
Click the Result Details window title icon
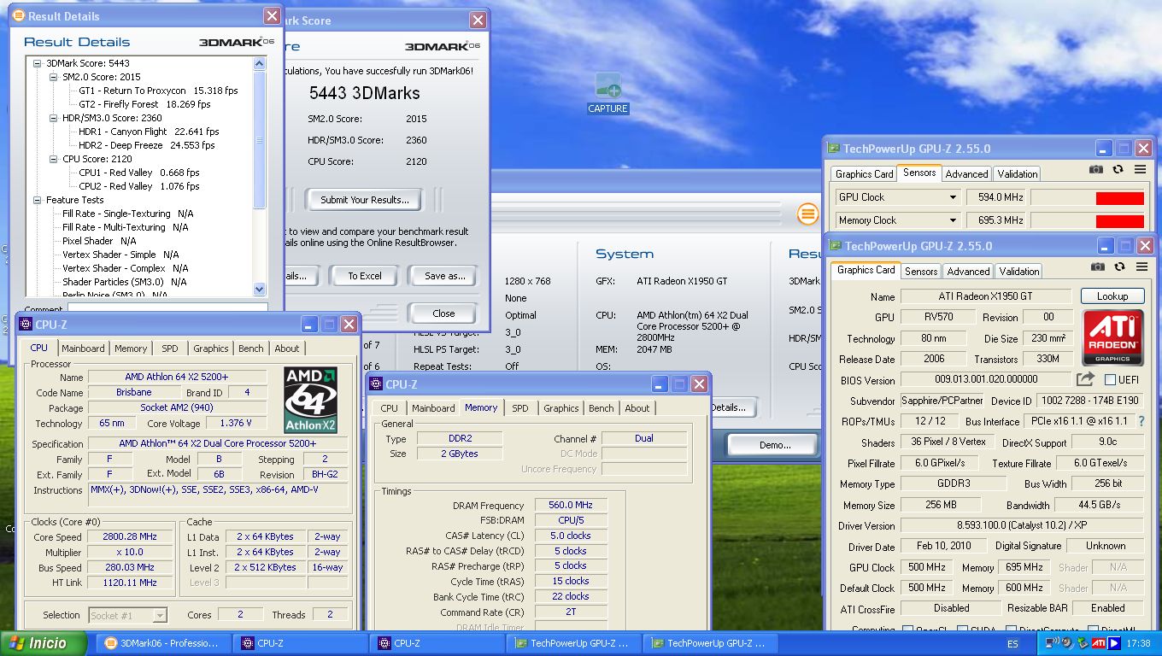point(19,15)
